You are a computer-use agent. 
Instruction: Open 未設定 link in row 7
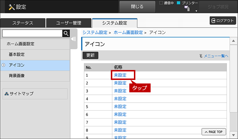point(120,122)
